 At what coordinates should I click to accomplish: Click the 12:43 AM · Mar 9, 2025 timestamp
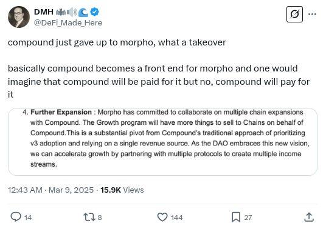tap(50, 190)
